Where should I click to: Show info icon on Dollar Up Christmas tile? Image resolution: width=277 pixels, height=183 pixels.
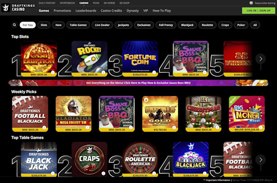click(217, 127)
